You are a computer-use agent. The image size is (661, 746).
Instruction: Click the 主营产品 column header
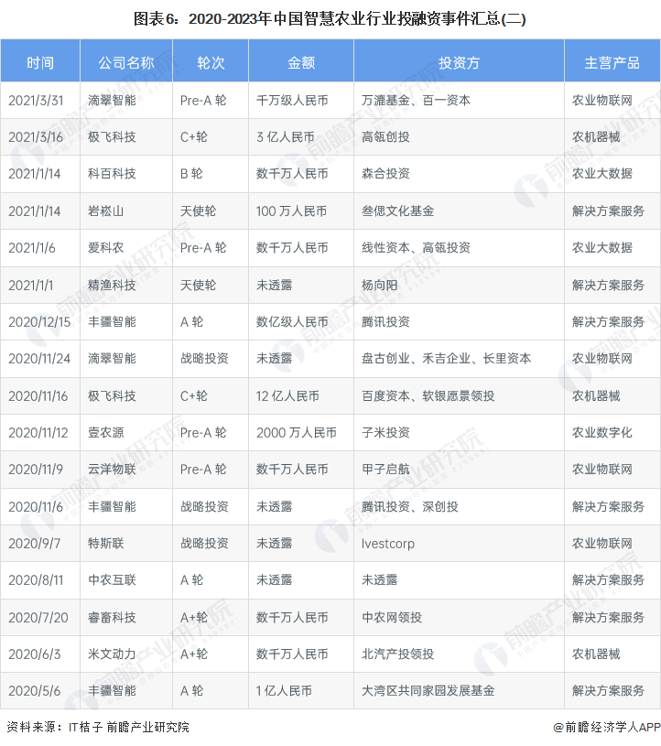[612, 63]
